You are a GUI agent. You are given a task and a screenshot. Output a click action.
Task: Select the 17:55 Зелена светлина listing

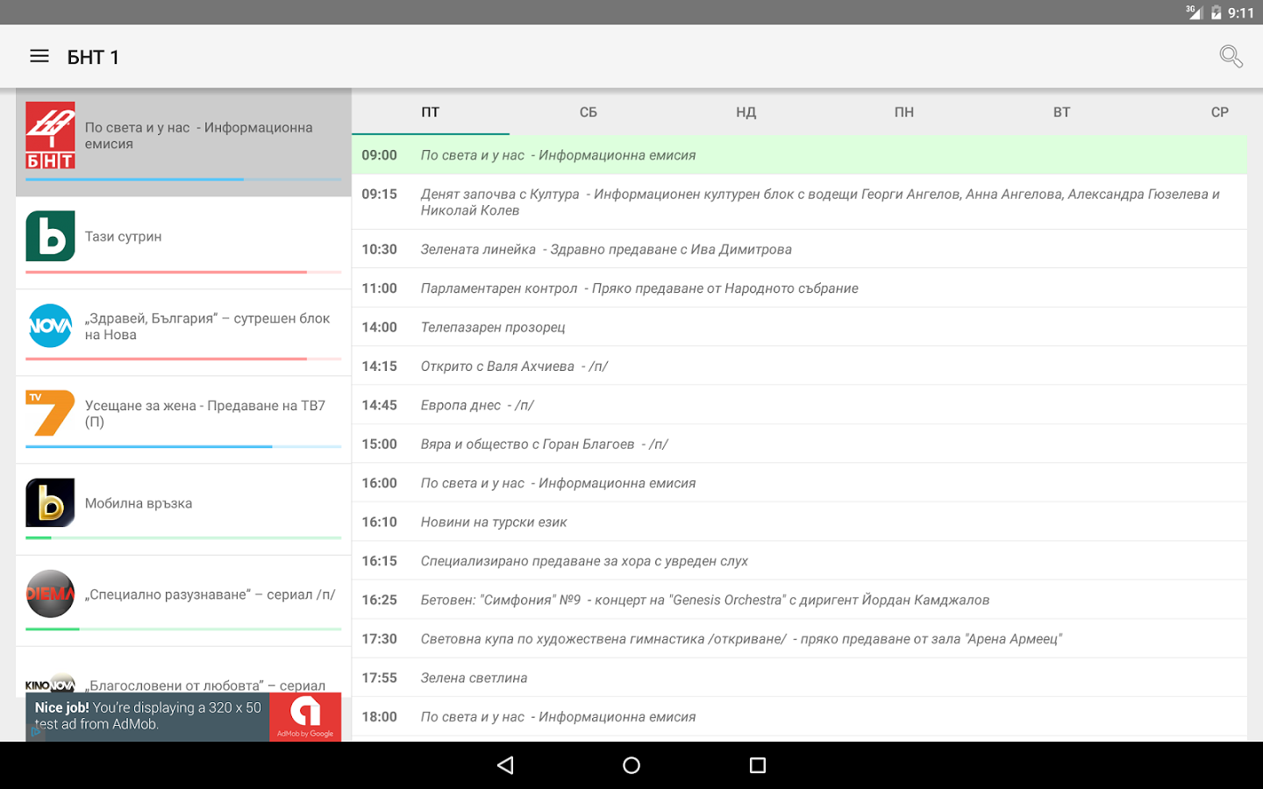tap(474, 678)
